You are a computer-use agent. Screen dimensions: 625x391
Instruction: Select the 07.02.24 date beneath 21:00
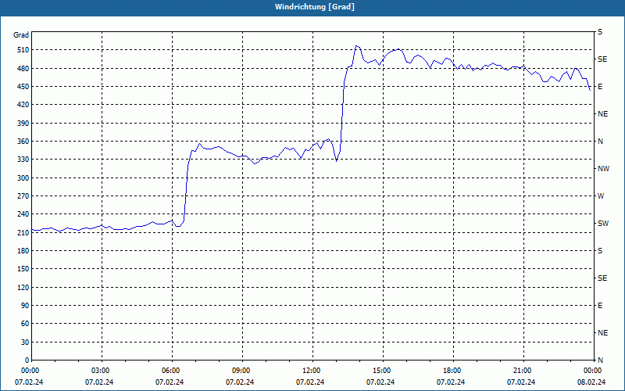pos(521,382)
